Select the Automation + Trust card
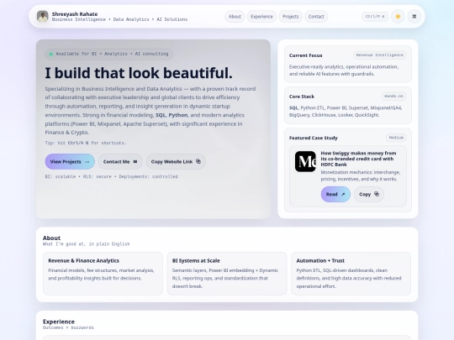This screenshot has width=454, height=340. coord(351,274)
